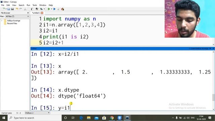Close the *untitled-1 tab

(42, 13)
